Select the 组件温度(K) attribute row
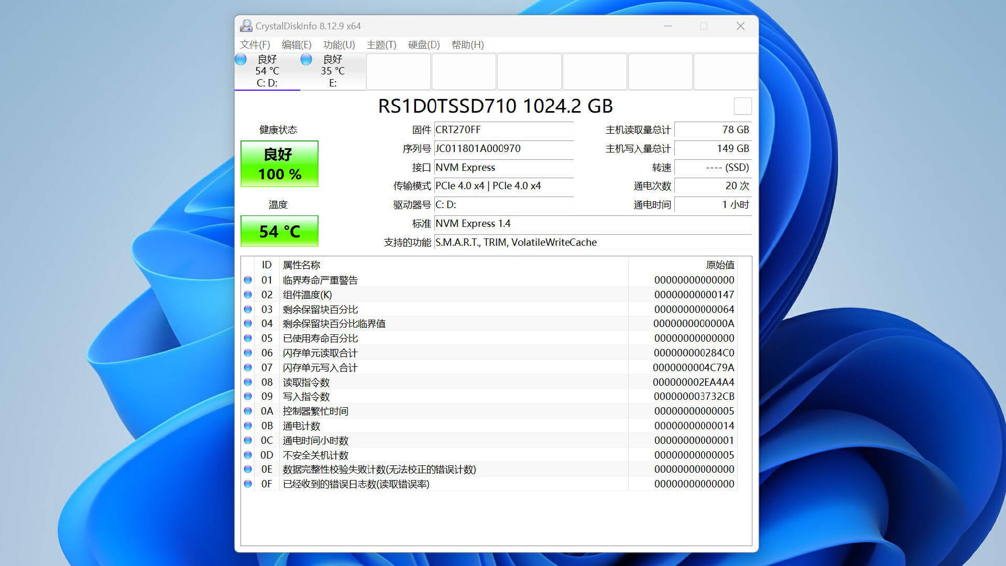 (489, 295)
